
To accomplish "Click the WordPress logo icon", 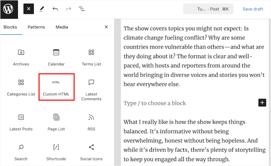I will [x=8, y=9].
